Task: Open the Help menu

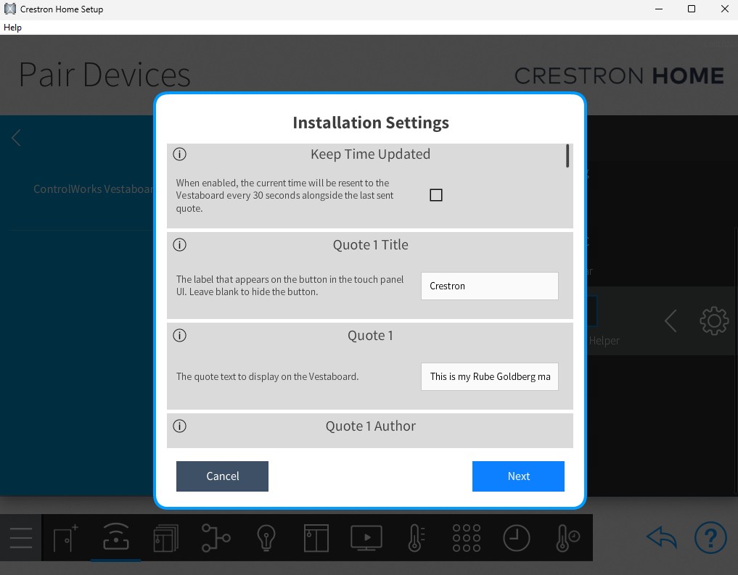Action: [13, 28]
